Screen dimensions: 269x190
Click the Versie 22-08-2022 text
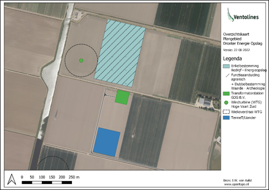tap(236, 50)
